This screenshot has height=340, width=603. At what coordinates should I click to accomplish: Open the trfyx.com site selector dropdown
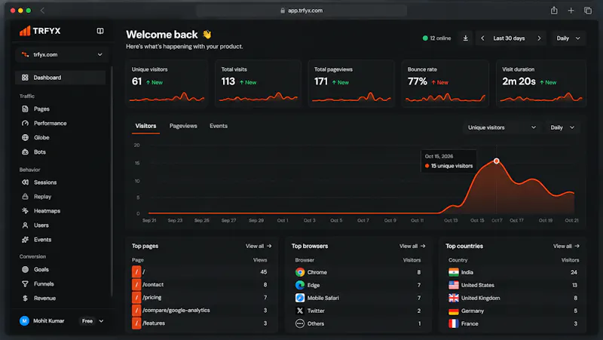tap(62, 54)
